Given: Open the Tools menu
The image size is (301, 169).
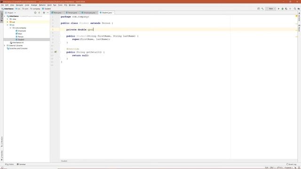Looking at the screenshot, I should (x=60, y=5).
